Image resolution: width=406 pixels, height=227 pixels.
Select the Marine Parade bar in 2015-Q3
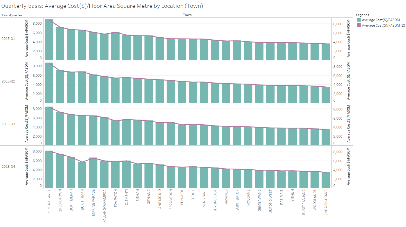pos(93,130)
